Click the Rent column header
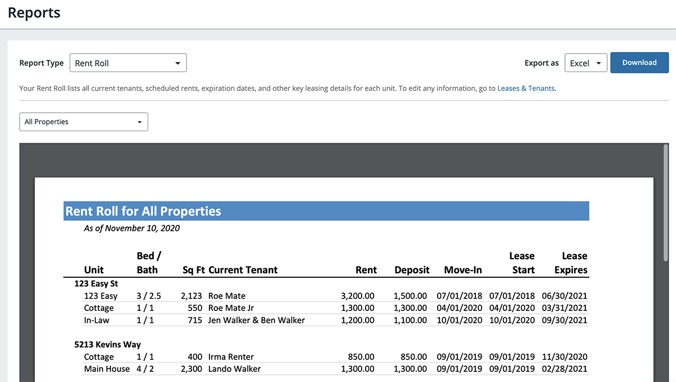The width and height of the screenshot is (676, 382). click(366, 270)
